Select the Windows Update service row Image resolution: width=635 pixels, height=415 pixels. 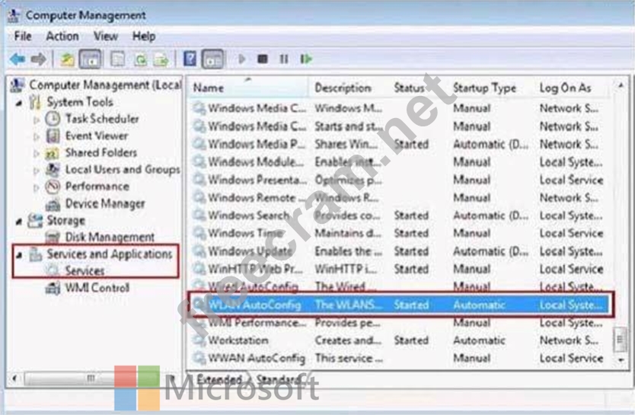pos(399,251)
